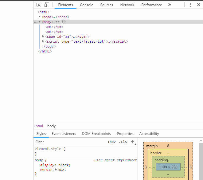Collapse the body element node
Image resolution: width=203 pixels, height=180 pixels.
(40, 22)
